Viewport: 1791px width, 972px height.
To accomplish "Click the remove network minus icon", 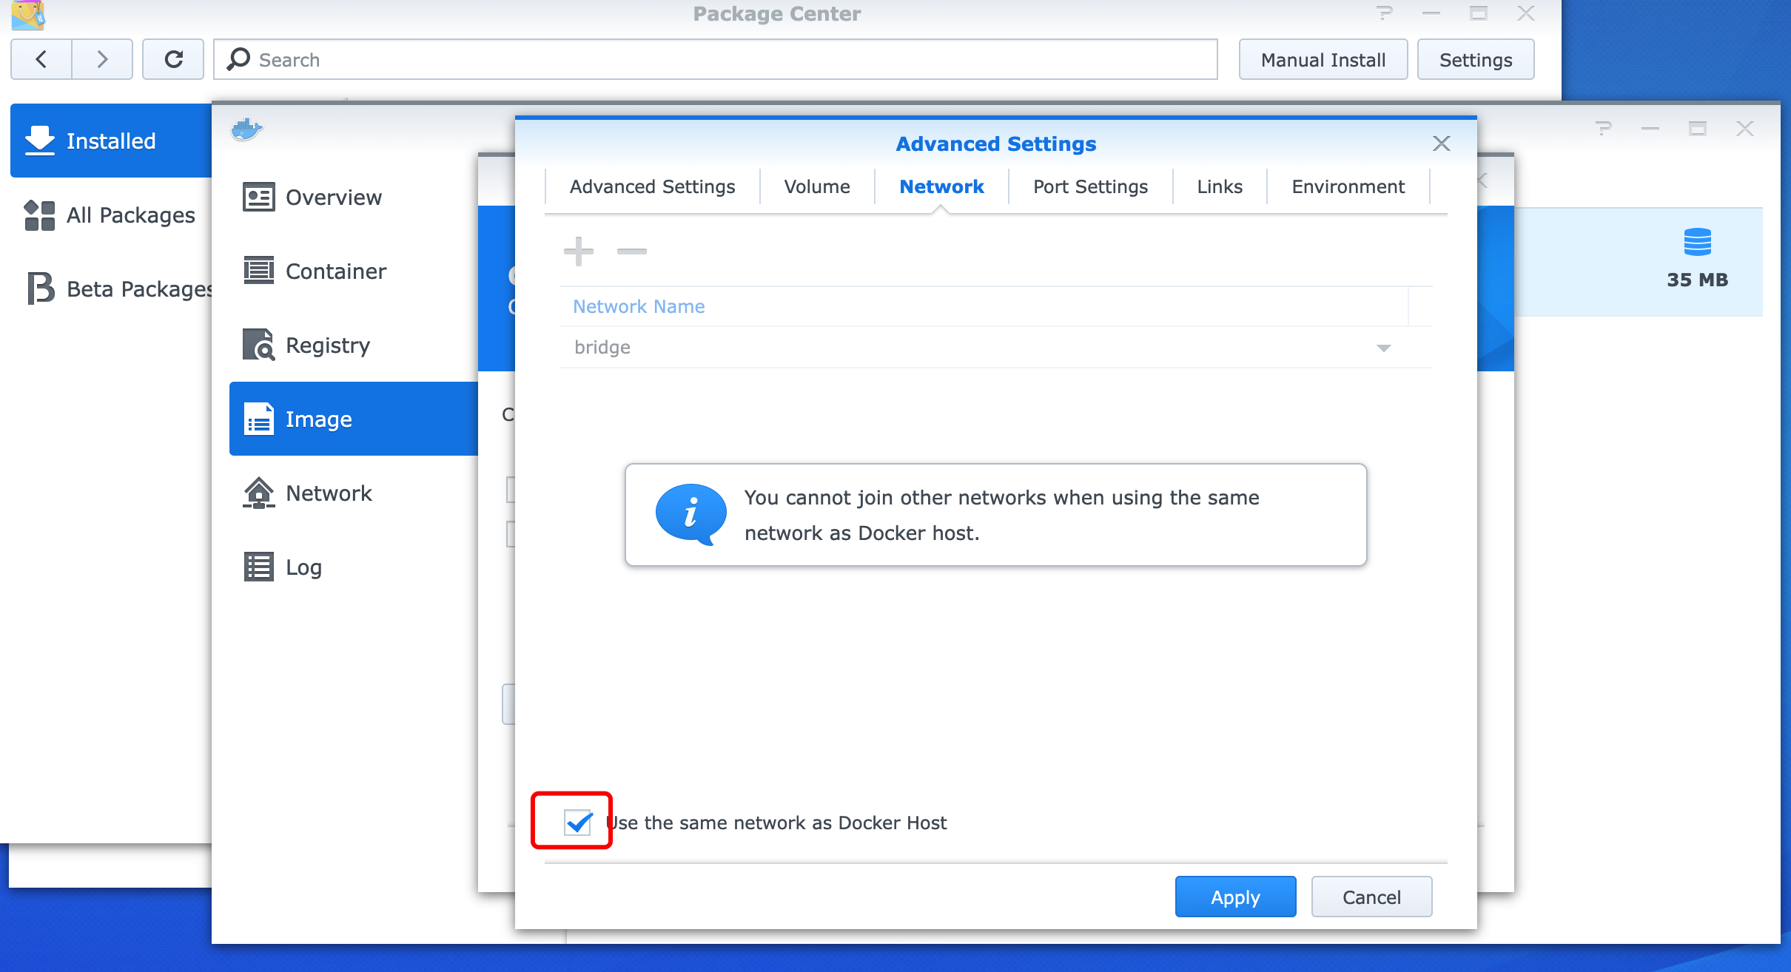I will tap(631, 252).
